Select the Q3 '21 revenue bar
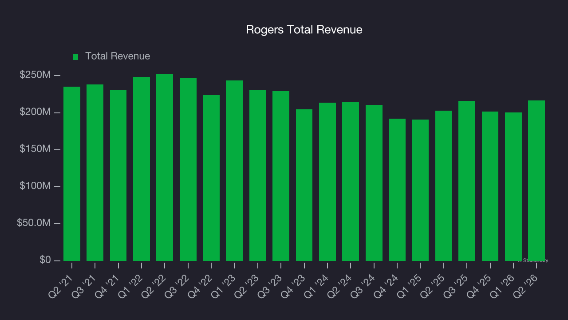The width and height of the screenshot is (568, 320). point(95,172)
